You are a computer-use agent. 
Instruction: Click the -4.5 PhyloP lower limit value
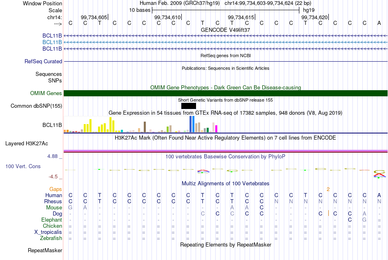coord(53,177)
